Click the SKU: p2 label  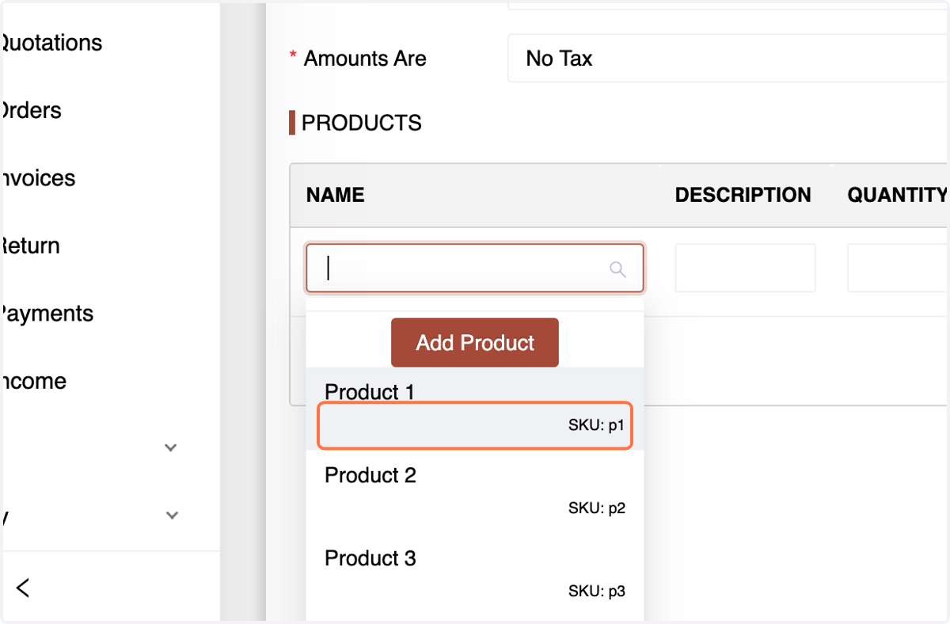[x=597, y=508]
